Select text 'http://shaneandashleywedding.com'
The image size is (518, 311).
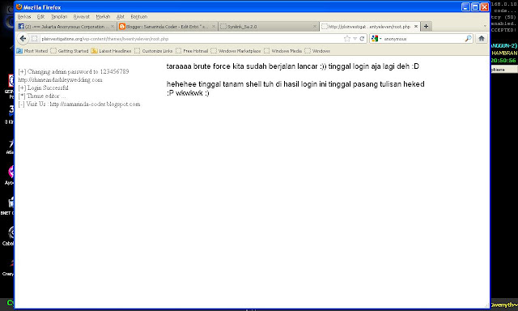(x=60, y=79)
